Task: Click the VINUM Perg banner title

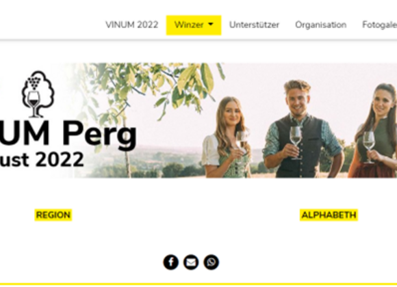Action: pos(68,134)
